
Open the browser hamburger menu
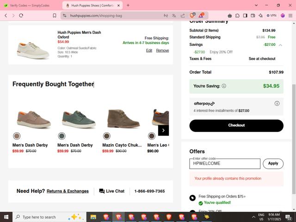tap(290, 16)
